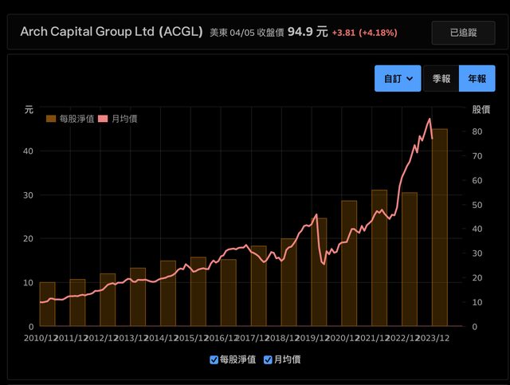Click the 2014/12 book value bar
The height and width of the screenshot is (385, 510).
(168, 293)
